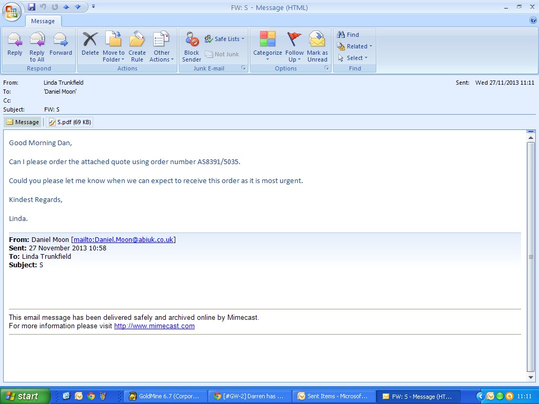539x404 pixels.
Task: Click sender name Linda Trunkfield
Action: [x=64, y=83]
